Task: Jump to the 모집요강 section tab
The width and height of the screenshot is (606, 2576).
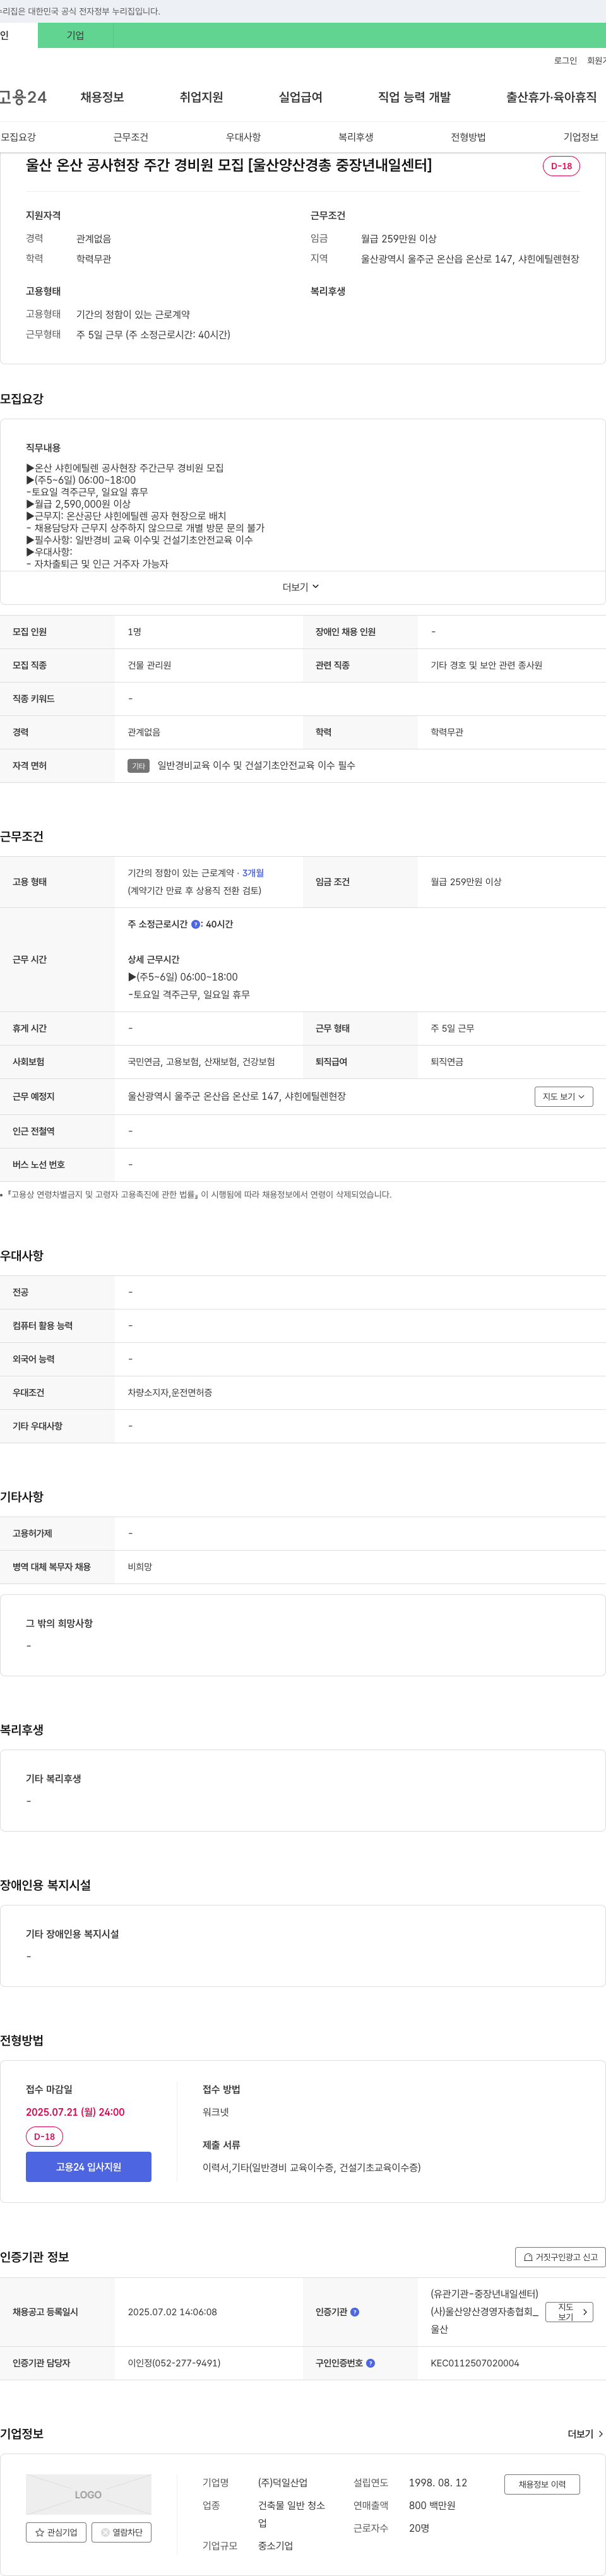Action: [x=18, y=137]
